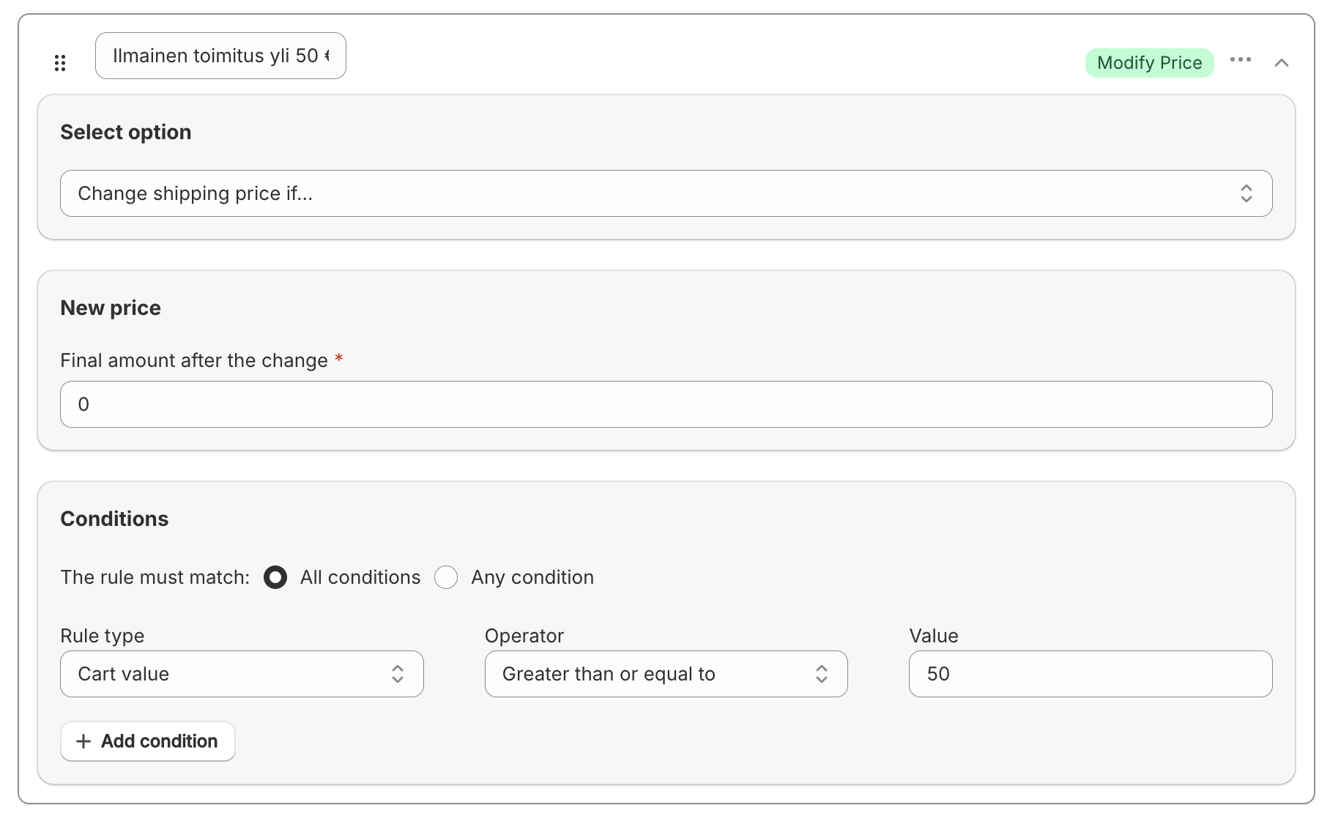Viewport: 1330px width, 816px height.
Task: Click the rule name field 'Ilmainen toimitus'
Action: pos(220,56)
